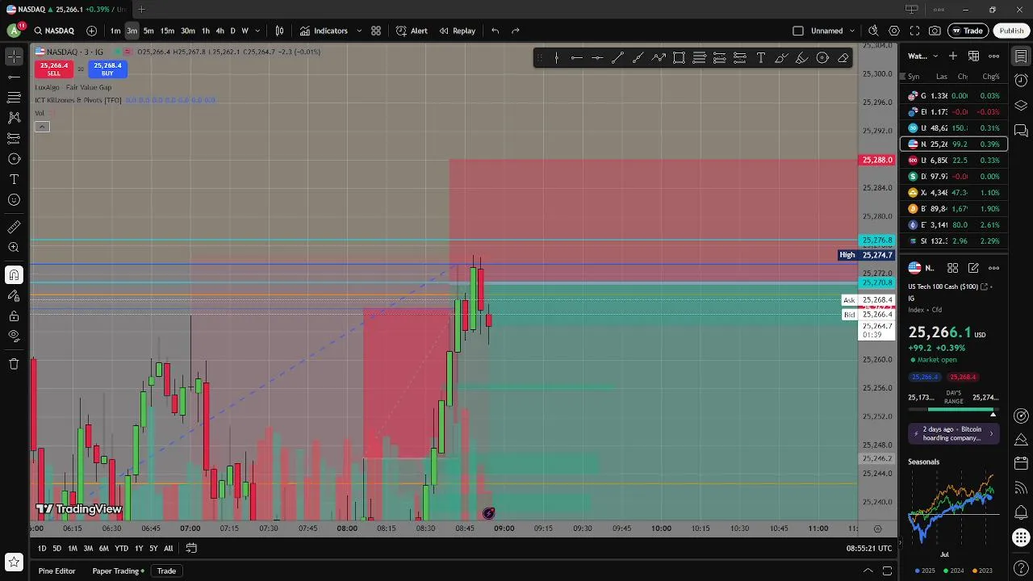
Task: Open the Indicators dialog
Action: [324, 31]
